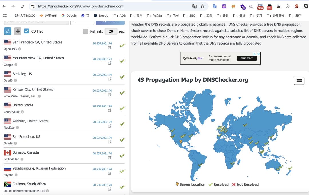309x195 pixels.
Task: Close the GoDaddy ad with X
Action: click(259, 54)
